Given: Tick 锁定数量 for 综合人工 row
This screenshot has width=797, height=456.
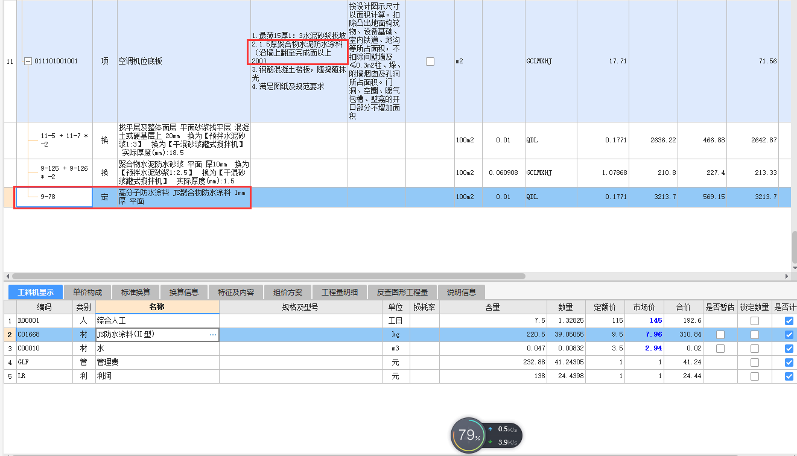Looking at the screenshot, I should click(755, 321).
